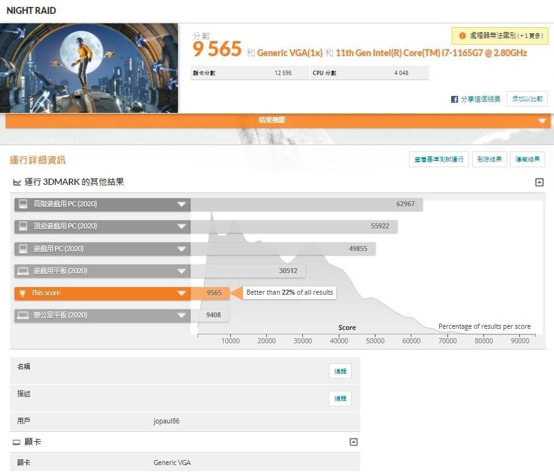Click the NIGHT RAID page title

pos(31,11)
